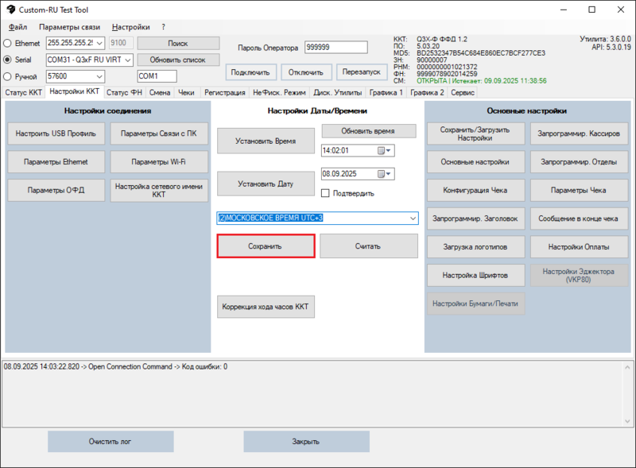Expand the Московское время timezone dropdown
The width and height of the screenshot is (636, 468).
pos(412,218)
